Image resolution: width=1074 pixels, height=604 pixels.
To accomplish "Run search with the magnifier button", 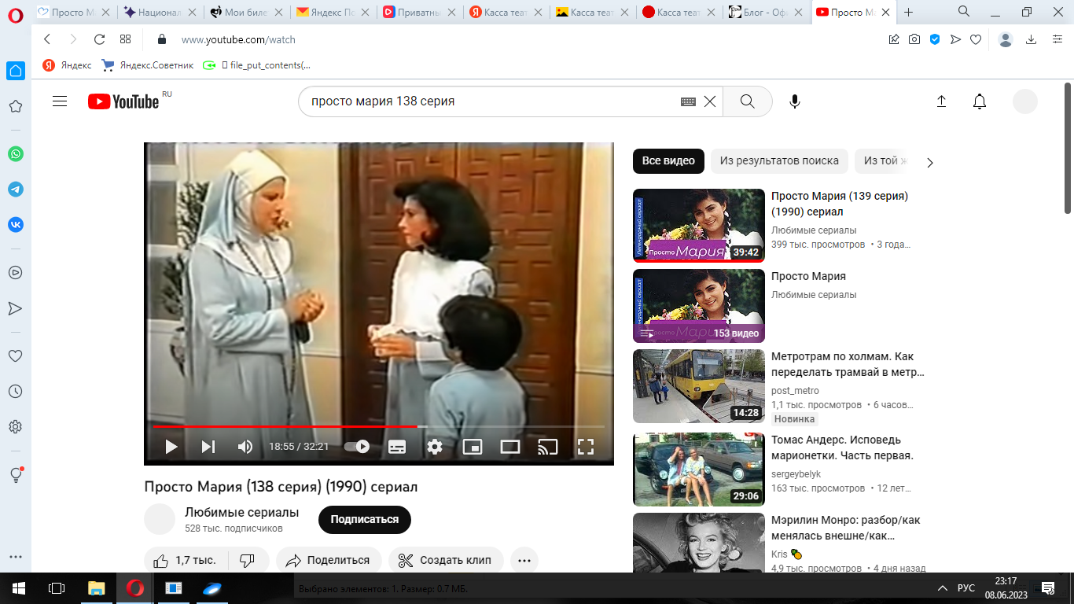I will 747,101.
